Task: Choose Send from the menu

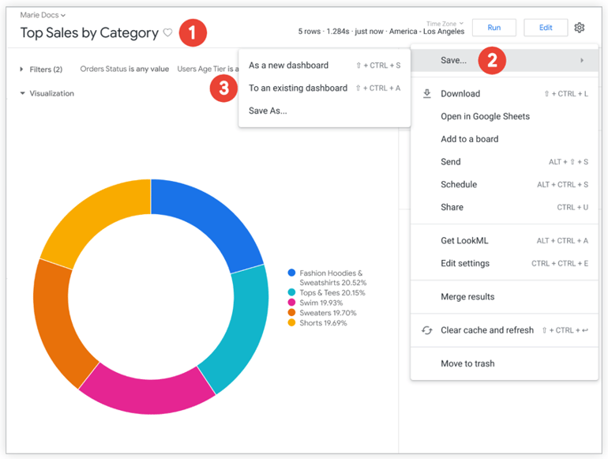Action: [x=504, y=162]
